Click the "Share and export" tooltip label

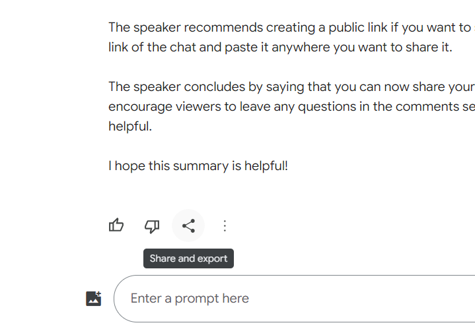[188, 258]
